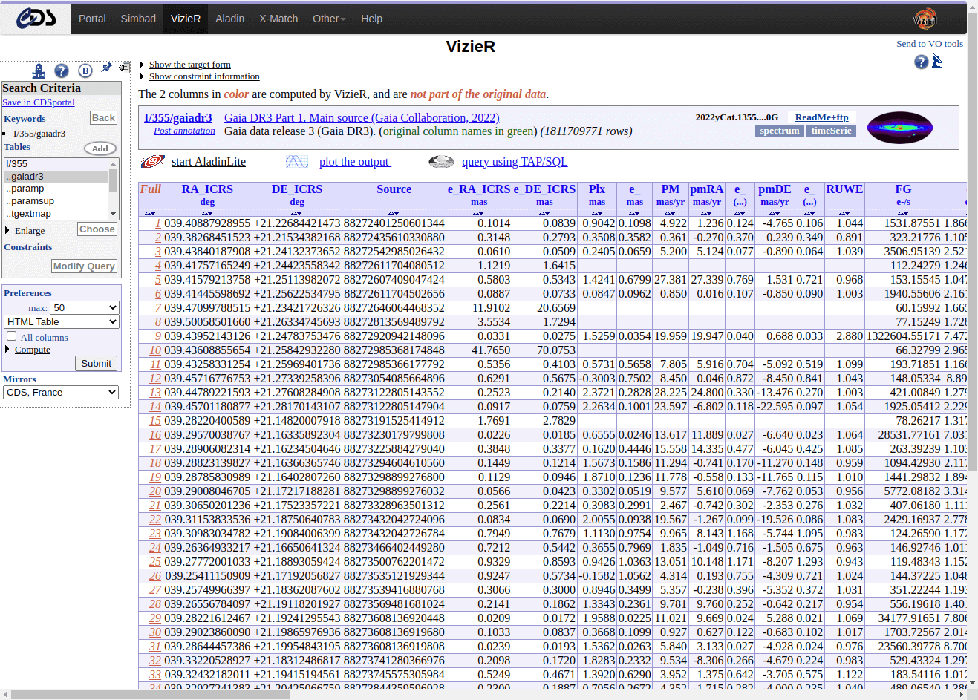Click sort arrows under the RA_ICRS column
Viewport: 978px width, 700px height.
[207, 213]
